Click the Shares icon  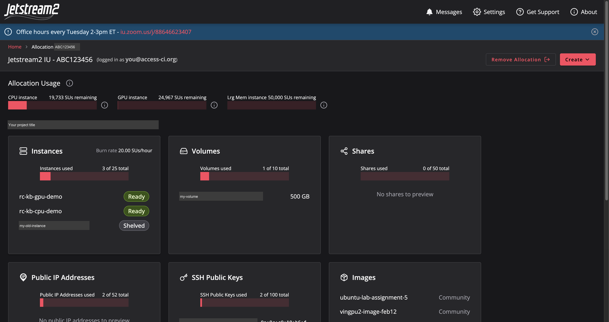(x=344, y=151)
